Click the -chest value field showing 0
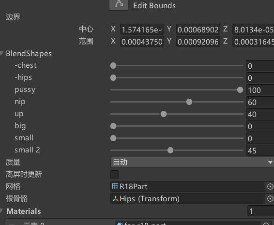Screen dimensions: 274x225 coord(260,66)
